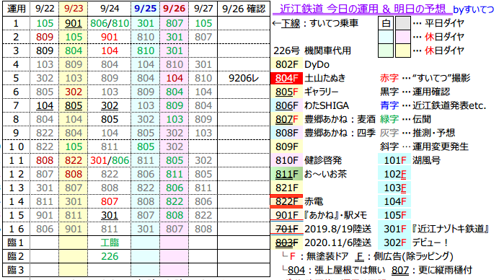Click red 302 in row 6 under 9/23
499x280 pixels.
point(74,92)
